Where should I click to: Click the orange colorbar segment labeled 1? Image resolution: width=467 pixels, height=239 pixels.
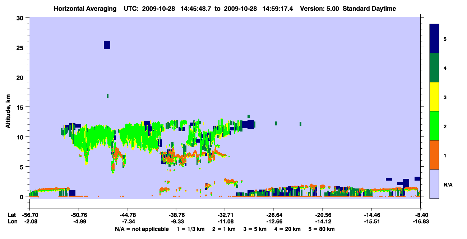pos(434,155)
